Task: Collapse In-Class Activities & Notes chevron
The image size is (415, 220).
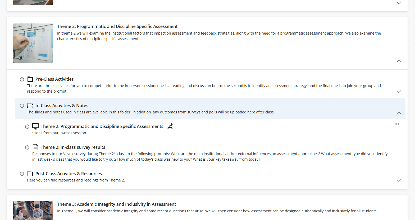Action: coord(399,113)
